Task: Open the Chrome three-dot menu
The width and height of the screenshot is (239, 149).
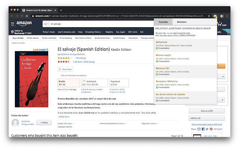Action: point(227,16)
